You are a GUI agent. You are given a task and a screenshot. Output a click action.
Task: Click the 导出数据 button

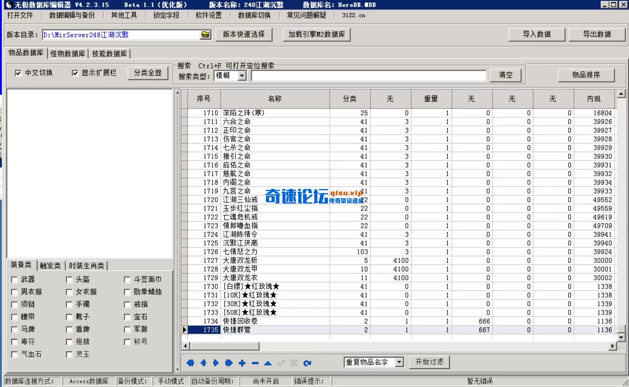pyautogui.click(x=597, y=34)
